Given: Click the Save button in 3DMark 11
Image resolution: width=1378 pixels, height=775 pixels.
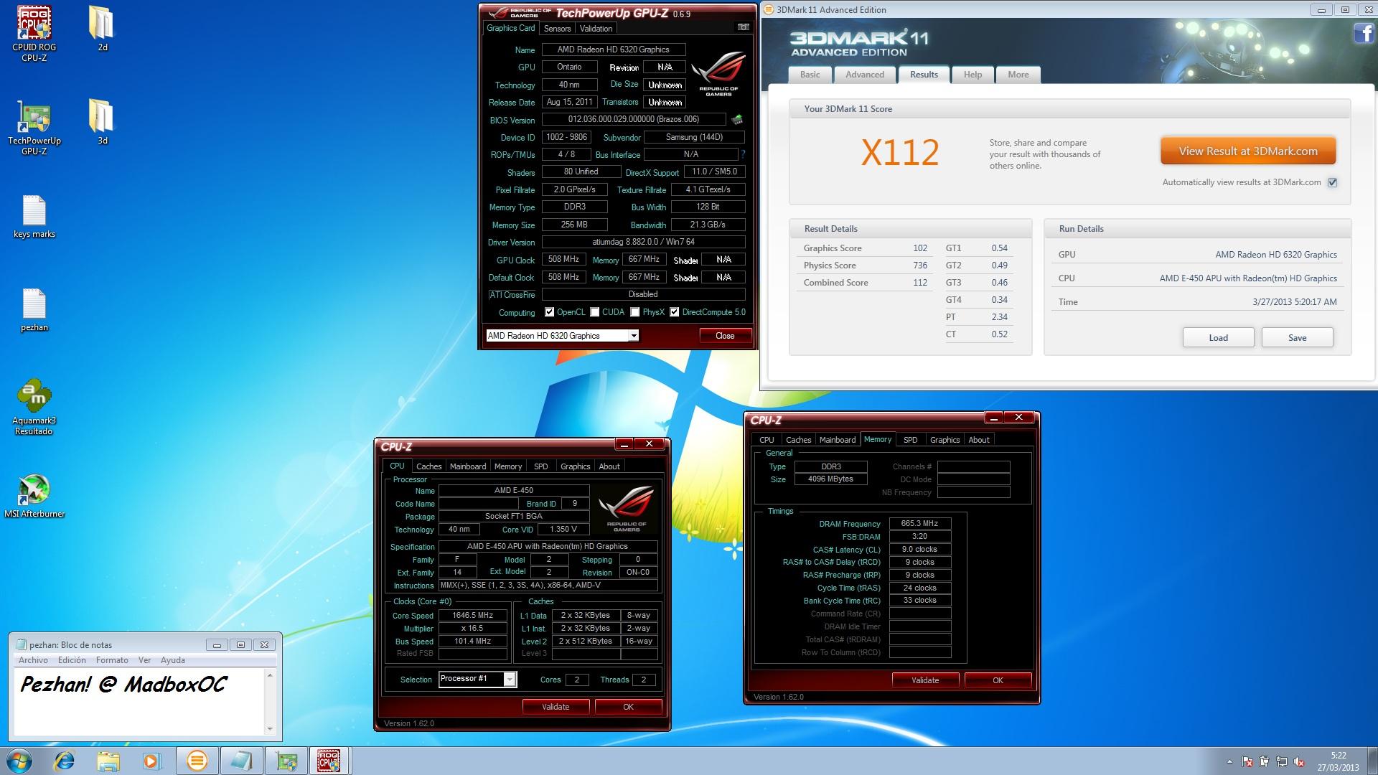Looking at the screenshot, I should point(1297,337).
